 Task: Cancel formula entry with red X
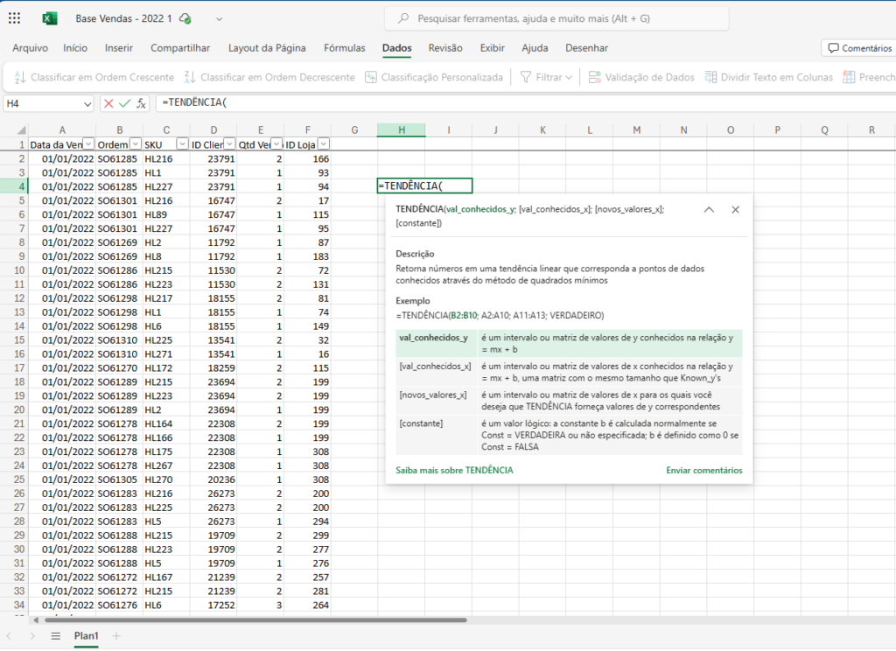click(108, 103)
